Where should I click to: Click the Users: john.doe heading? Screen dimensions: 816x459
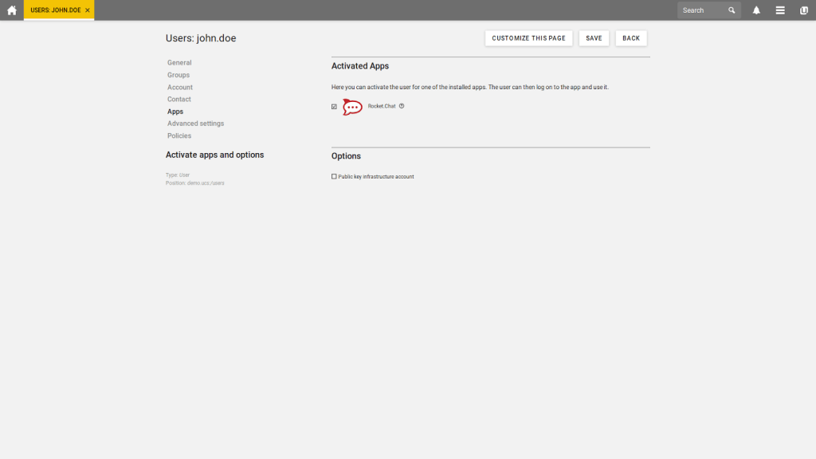(201, 38)
